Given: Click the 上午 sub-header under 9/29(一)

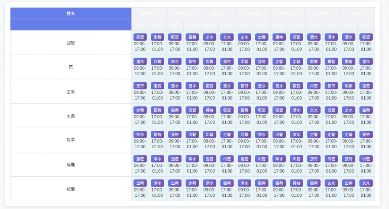Looking at the screenshot, I should tap(140, 25).
